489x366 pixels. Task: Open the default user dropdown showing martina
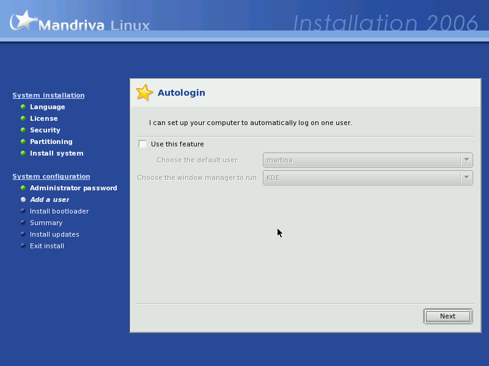pos(368,160)
